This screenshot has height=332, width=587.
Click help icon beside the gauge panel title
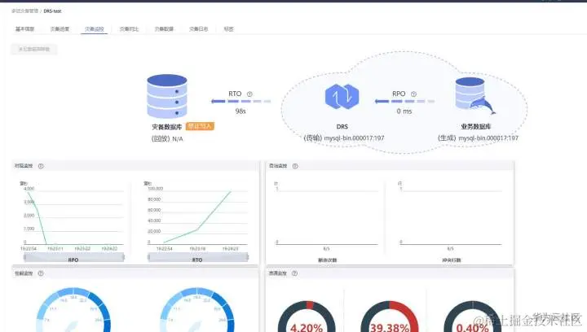pos(41,273)
